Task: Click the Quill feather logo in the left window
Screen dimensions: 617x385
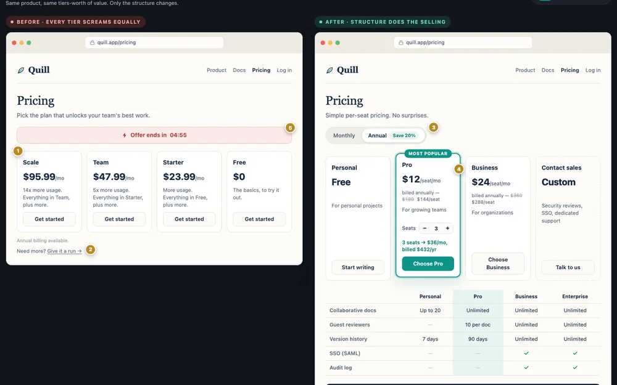Action: (x=21, y=70)
